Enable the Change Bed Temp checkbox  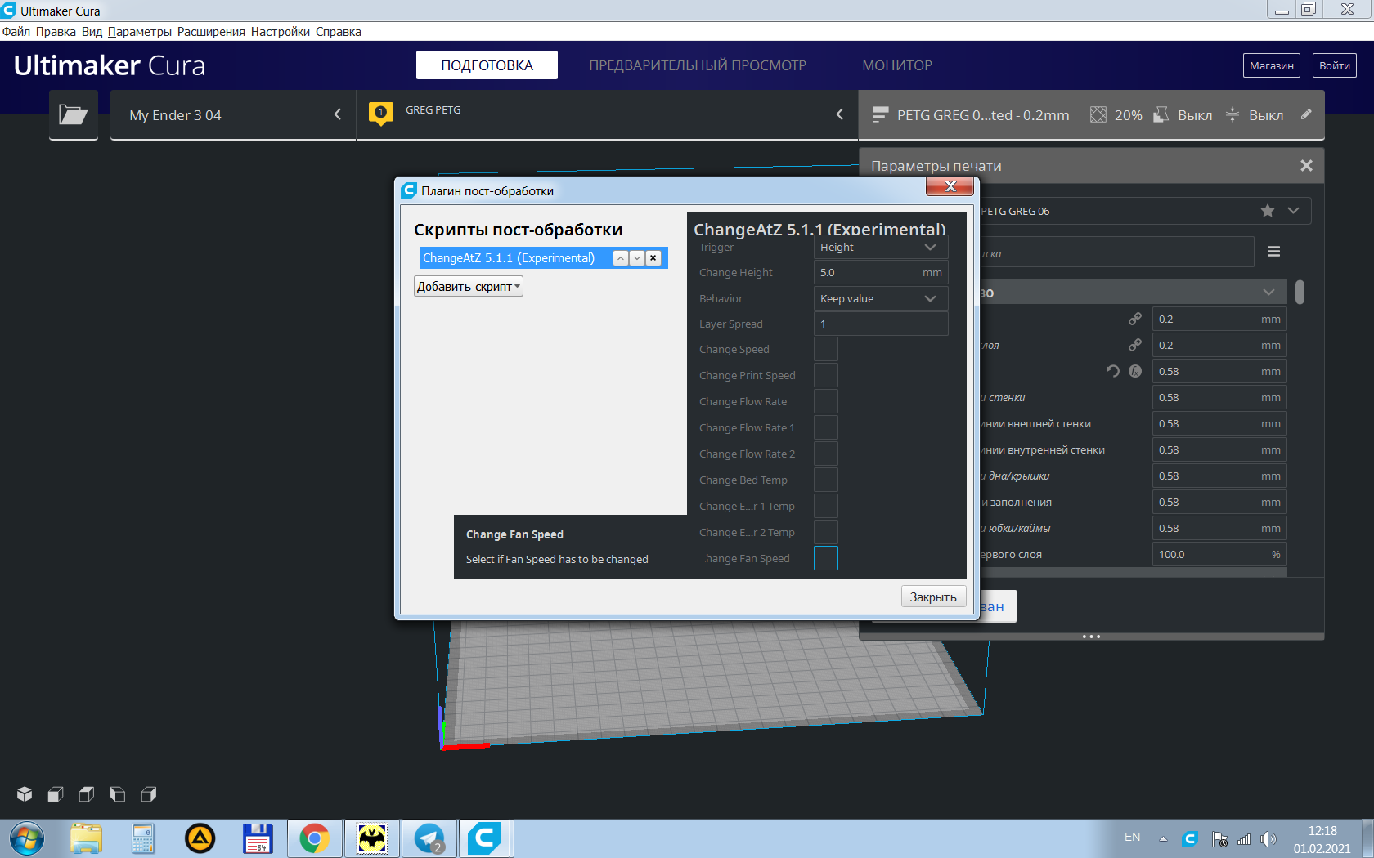click(826, 480)
